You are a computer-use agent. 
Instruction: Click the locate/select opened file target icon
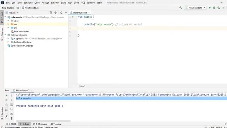point(51,13)
